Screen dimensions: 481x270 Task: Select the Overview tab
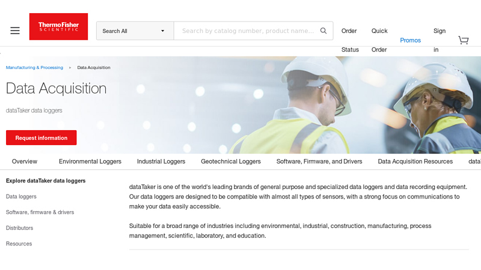pos(25,161)
